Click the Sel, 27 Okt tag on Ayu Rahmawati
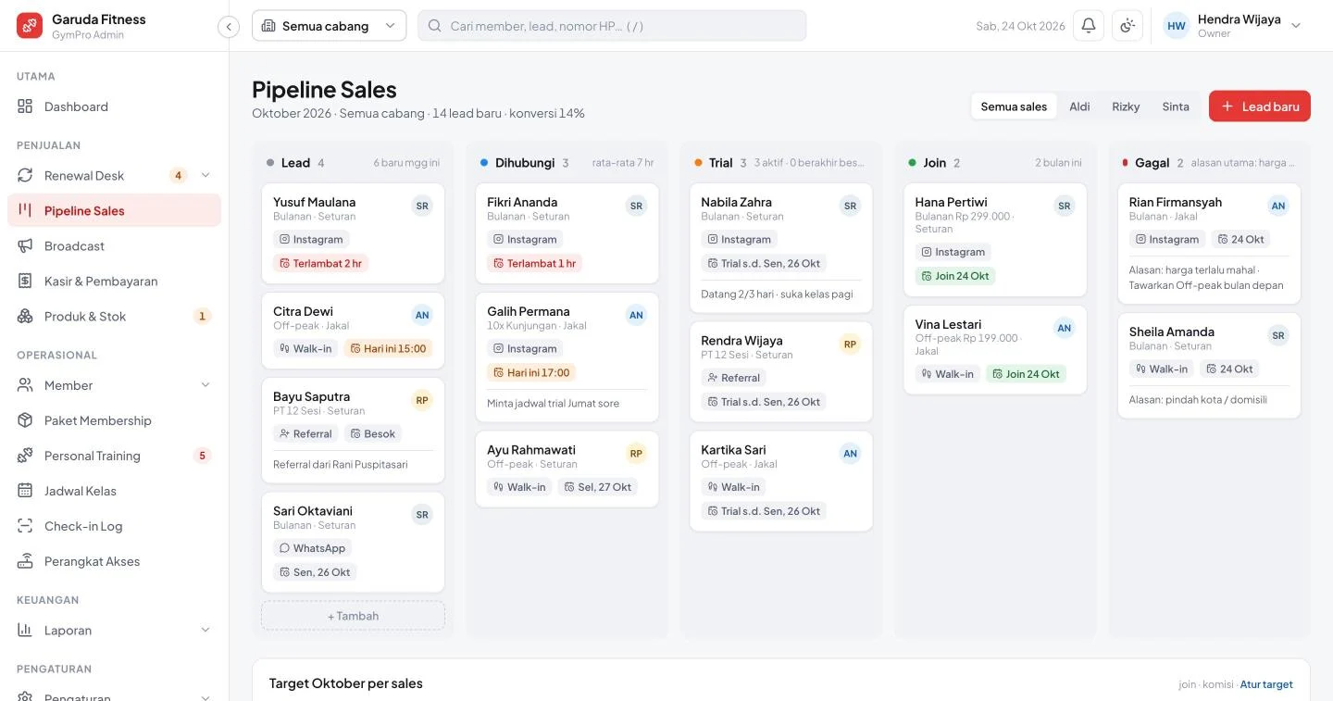This screenshot has width=1333, height=701. tap(598, 487)
